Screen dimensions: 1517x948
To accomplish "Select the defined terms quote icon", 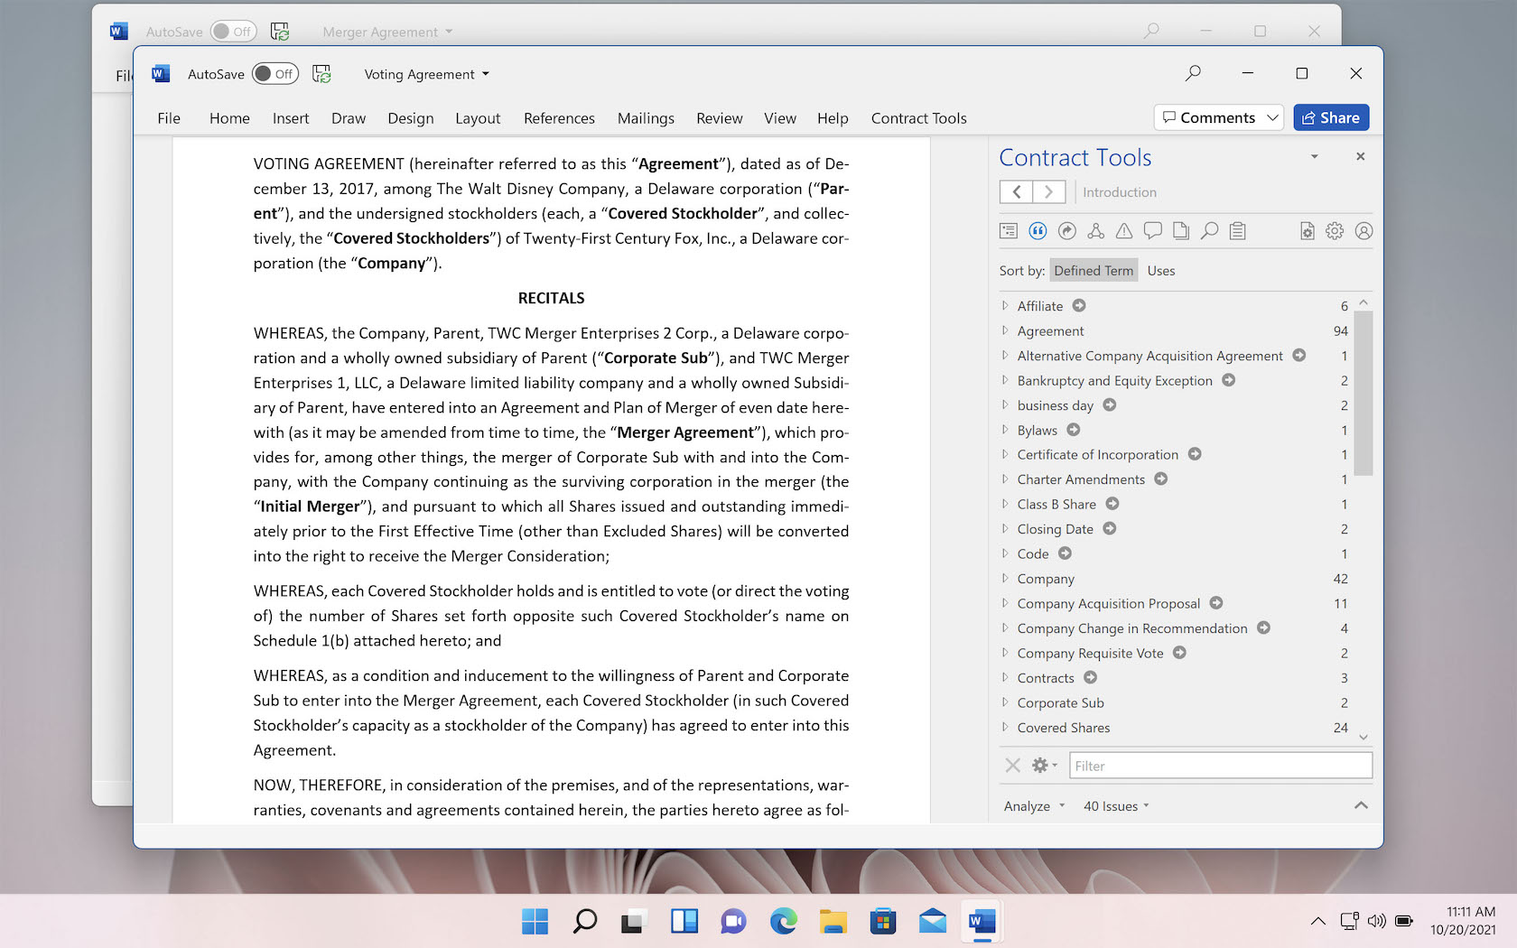I will coord(1038,231).
